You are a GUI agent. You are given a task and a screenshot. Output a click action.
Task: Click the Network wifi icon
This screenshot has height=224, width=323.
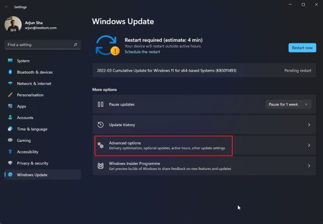click(10, 83)
